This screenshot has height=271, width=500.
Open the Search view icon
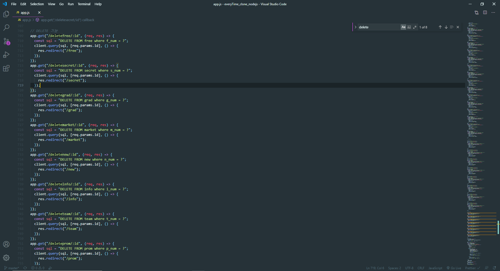tap(6, 28)
